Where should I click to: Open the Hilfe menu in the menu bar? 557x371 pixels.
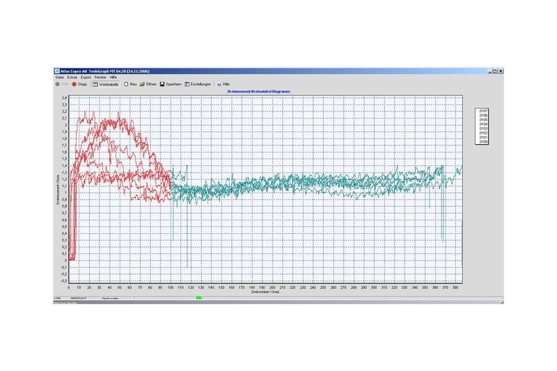[113, 77]
